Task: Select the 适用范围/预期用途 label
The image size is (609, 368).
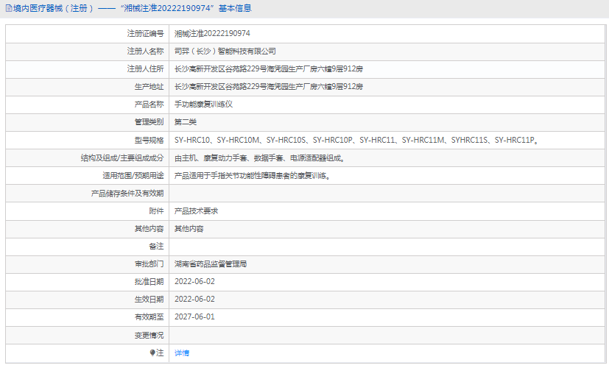Action: (133, 176)
